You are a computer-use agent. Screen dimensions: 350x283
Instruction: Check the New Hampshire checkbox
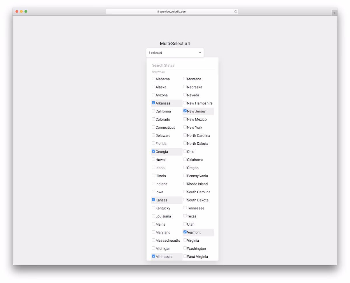[x=185, y=103]
